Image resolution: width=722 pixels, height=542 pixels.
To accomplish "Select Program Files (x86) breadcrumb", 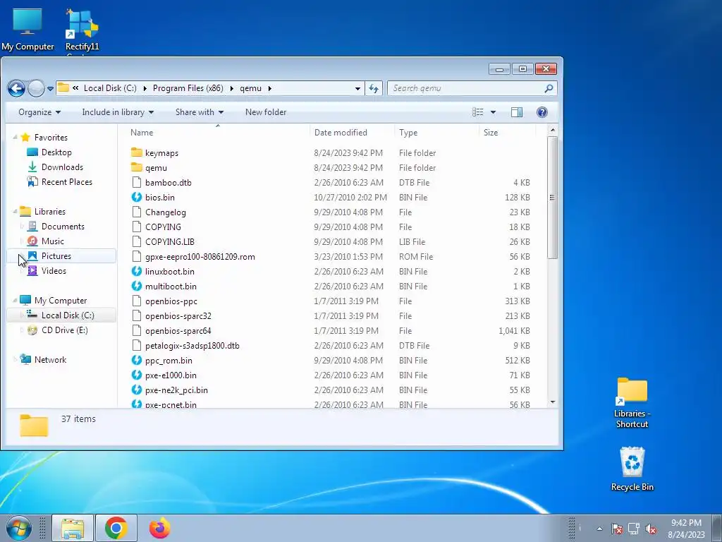I will pyautogui.click(x=188, y=88).
